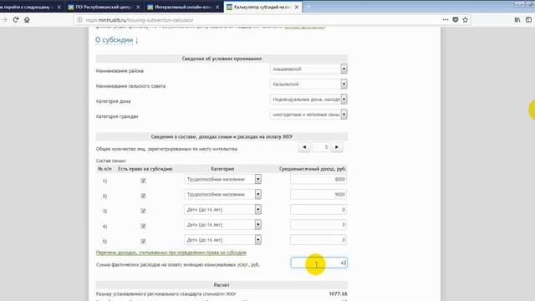Image resolution: width=535 pixels, height=301 pixels.
Task: Go to the browser home page icon
Action: click(x=27, y=20)
